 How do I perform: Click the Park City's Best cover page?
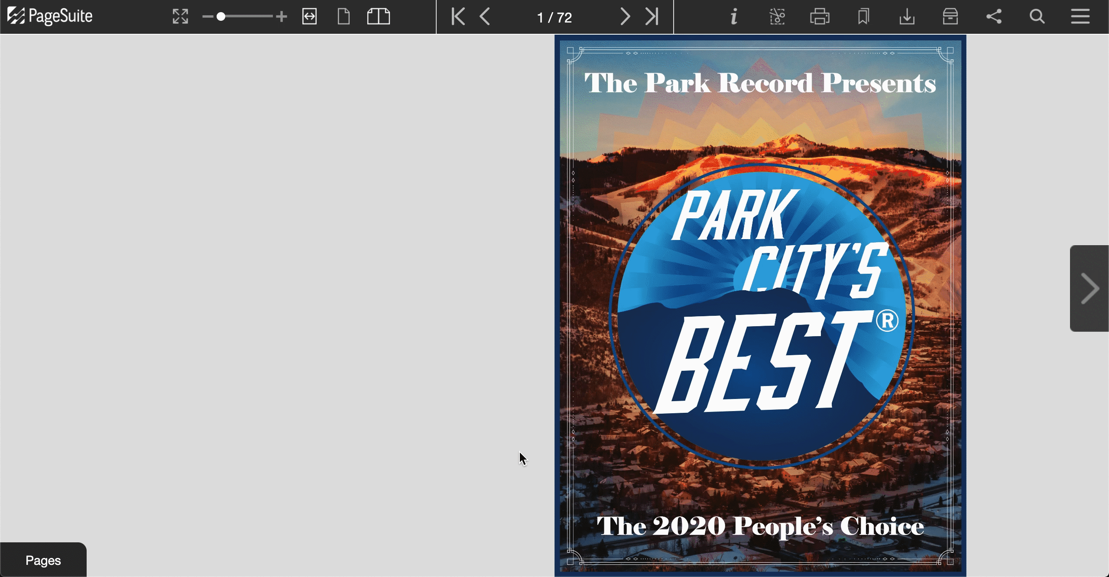(x=760, y=306)
